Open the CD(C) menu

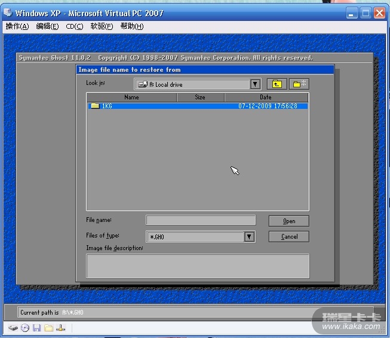75,26
